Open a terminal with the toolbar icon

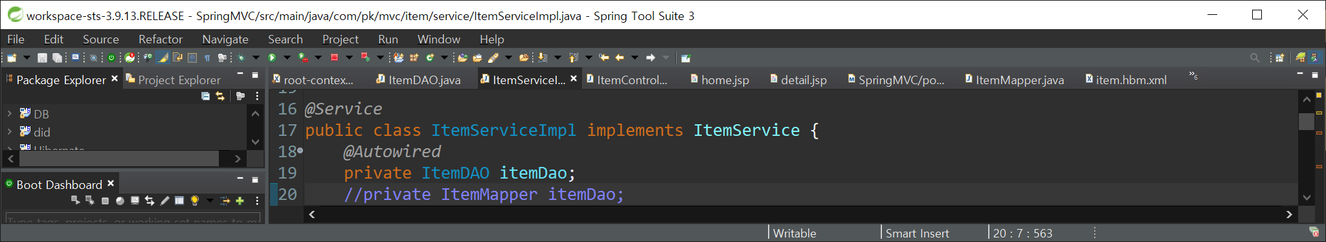click(x=75, y=58)
